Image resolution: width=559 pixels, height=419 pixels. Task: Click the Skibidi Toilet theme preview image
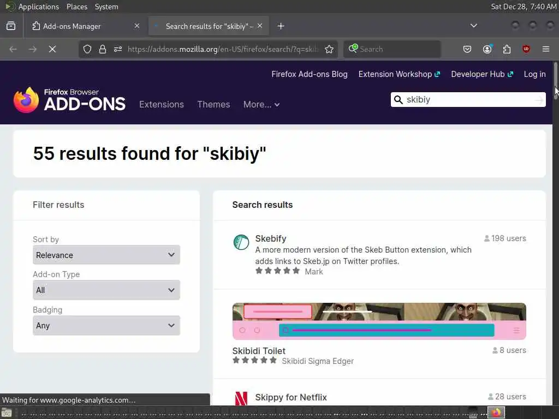point(379,321)
